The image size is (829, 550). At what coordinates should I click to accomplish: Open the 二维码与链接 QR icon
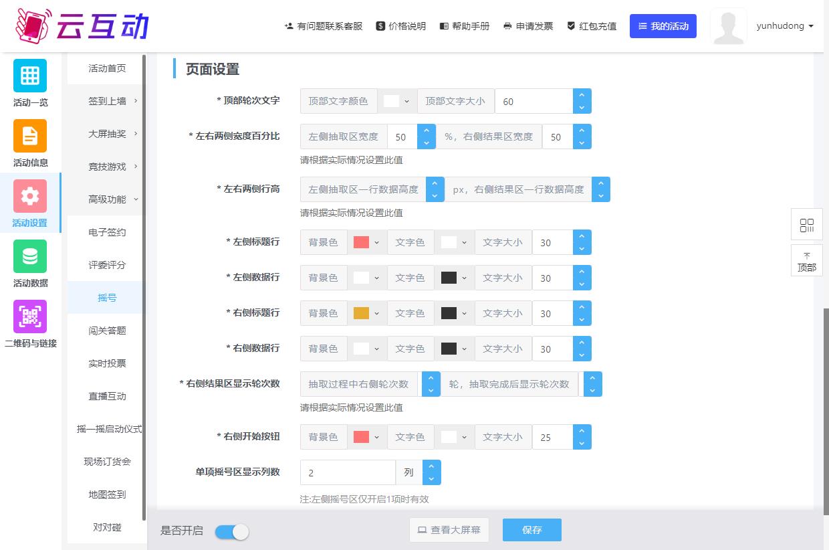tap(30, 316)
